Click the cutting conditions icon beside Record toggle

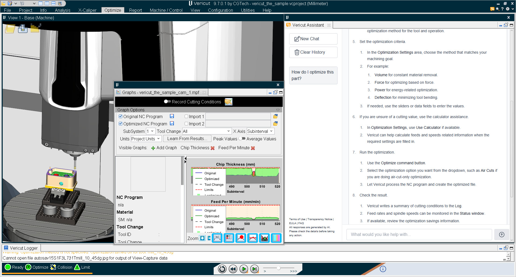tap(228, 102)
